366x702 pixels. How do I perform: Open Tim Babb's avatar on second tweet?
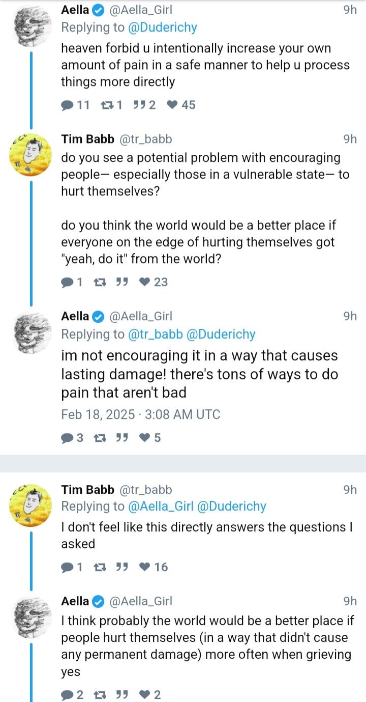31,154
